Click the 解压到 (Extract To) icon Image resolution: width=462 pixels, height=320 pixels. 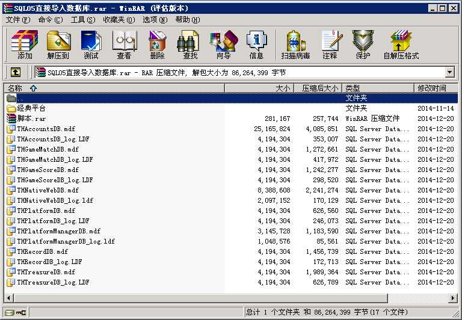click(x=58, y=45)
